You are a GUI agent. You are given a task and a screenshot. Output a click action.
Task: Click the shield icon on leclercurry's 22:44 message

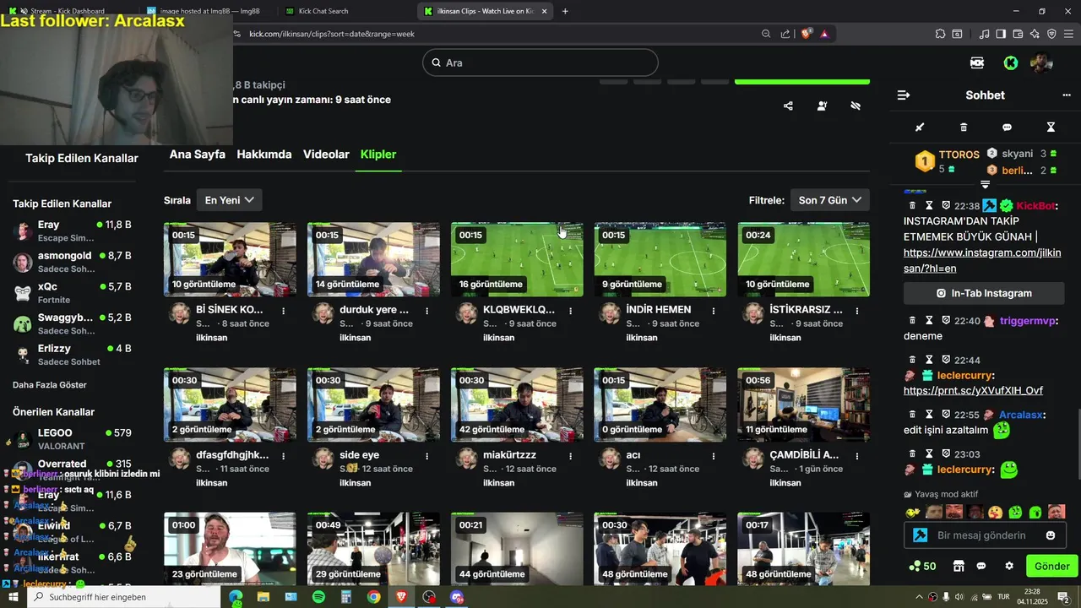pyautogui.click(x=946, y=360)
